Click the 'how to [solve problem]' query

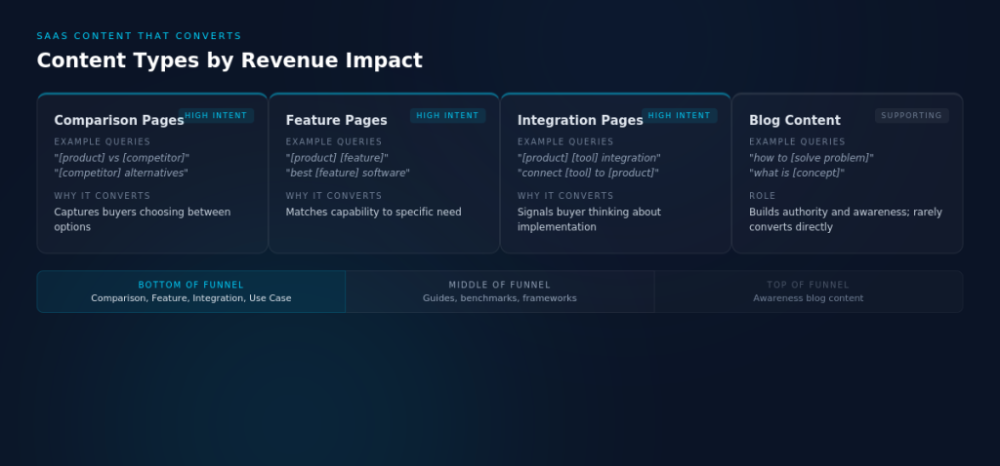(x=812, y=158)
